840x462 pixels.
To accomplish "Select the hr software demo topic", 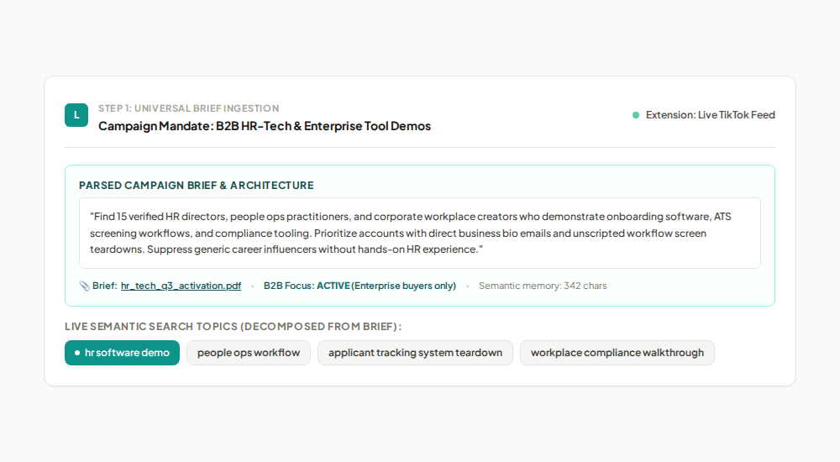I will [x=122, y=353].
